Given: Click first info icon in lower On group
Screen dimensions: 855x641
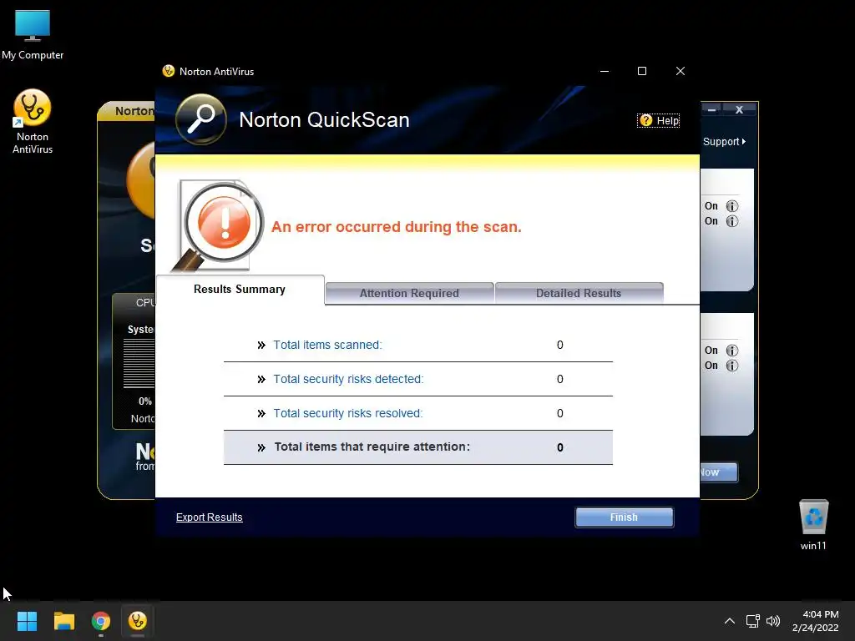Looking at the screenshot, I should point(732,351).
